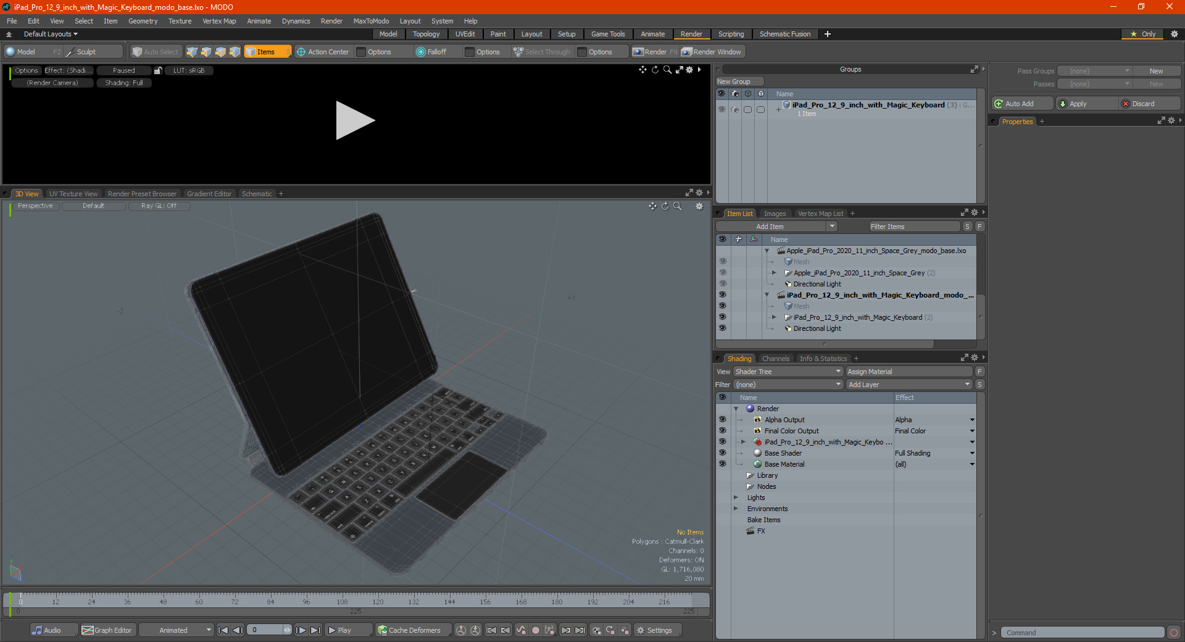Image resolution: width=1185 pixels, height=642 pixels.
Task: Expand the Environments tree item
Action: pos(736,508)
